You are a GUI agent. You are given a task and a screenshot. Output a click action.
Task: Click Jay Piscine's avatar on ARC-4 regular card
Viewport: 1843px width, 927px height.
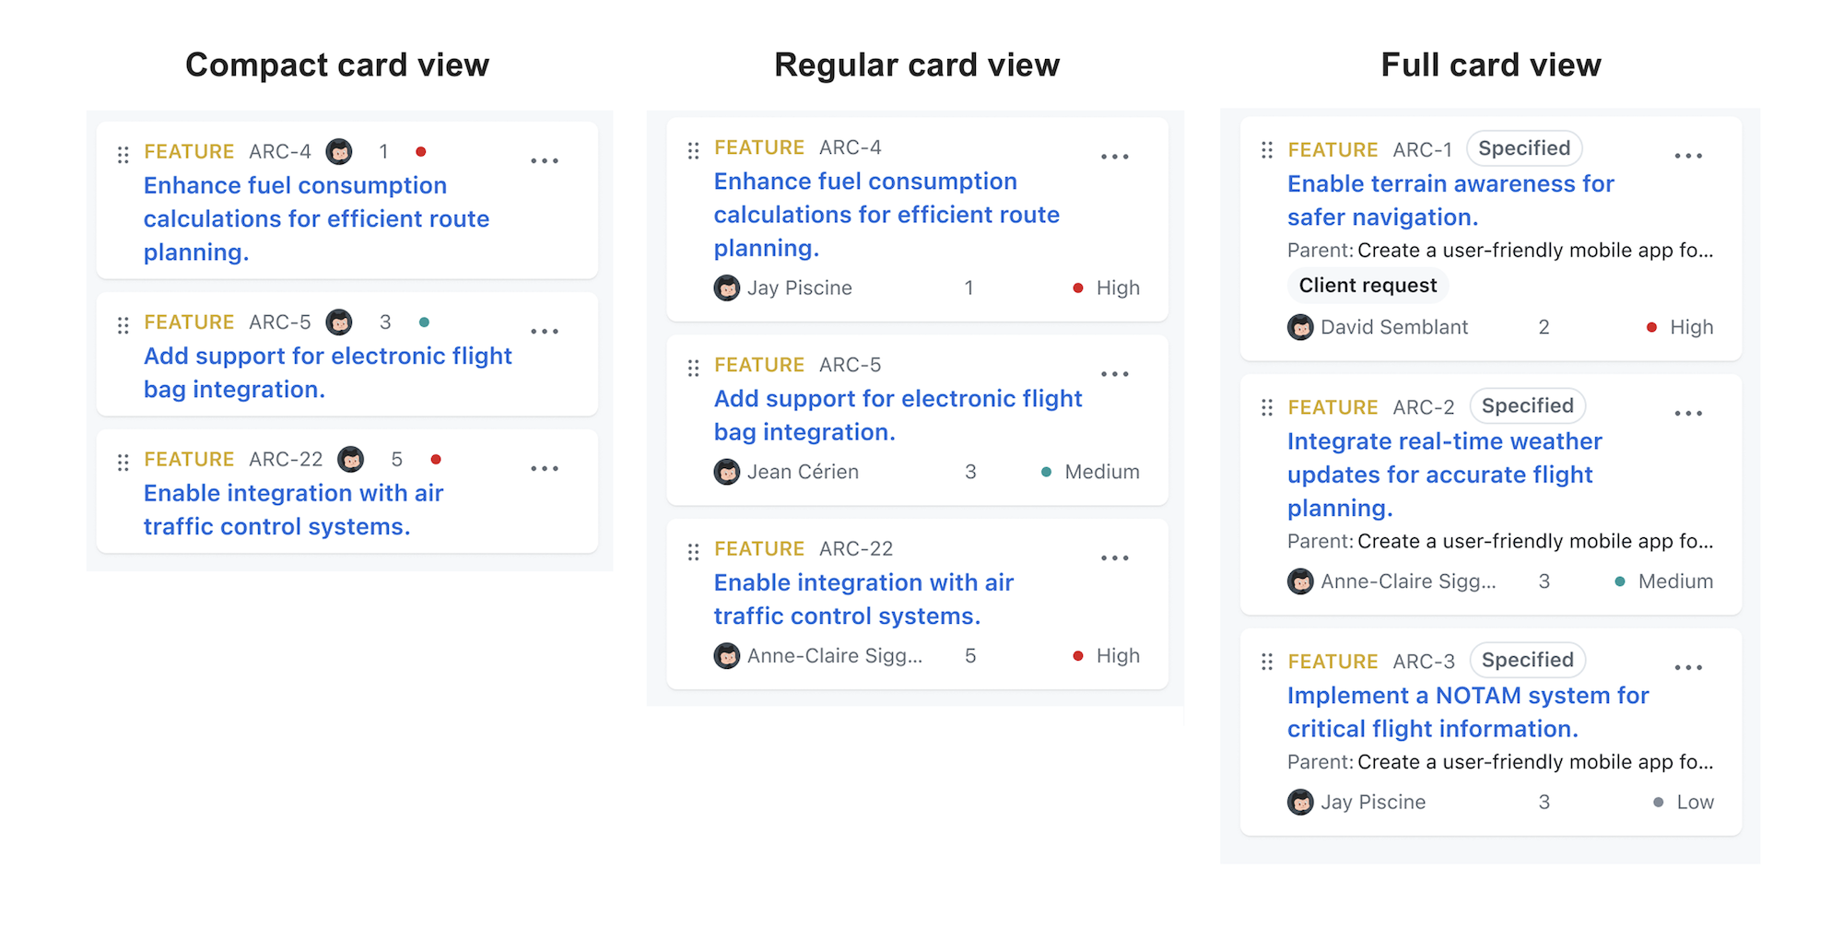click(x=725, y=287)
